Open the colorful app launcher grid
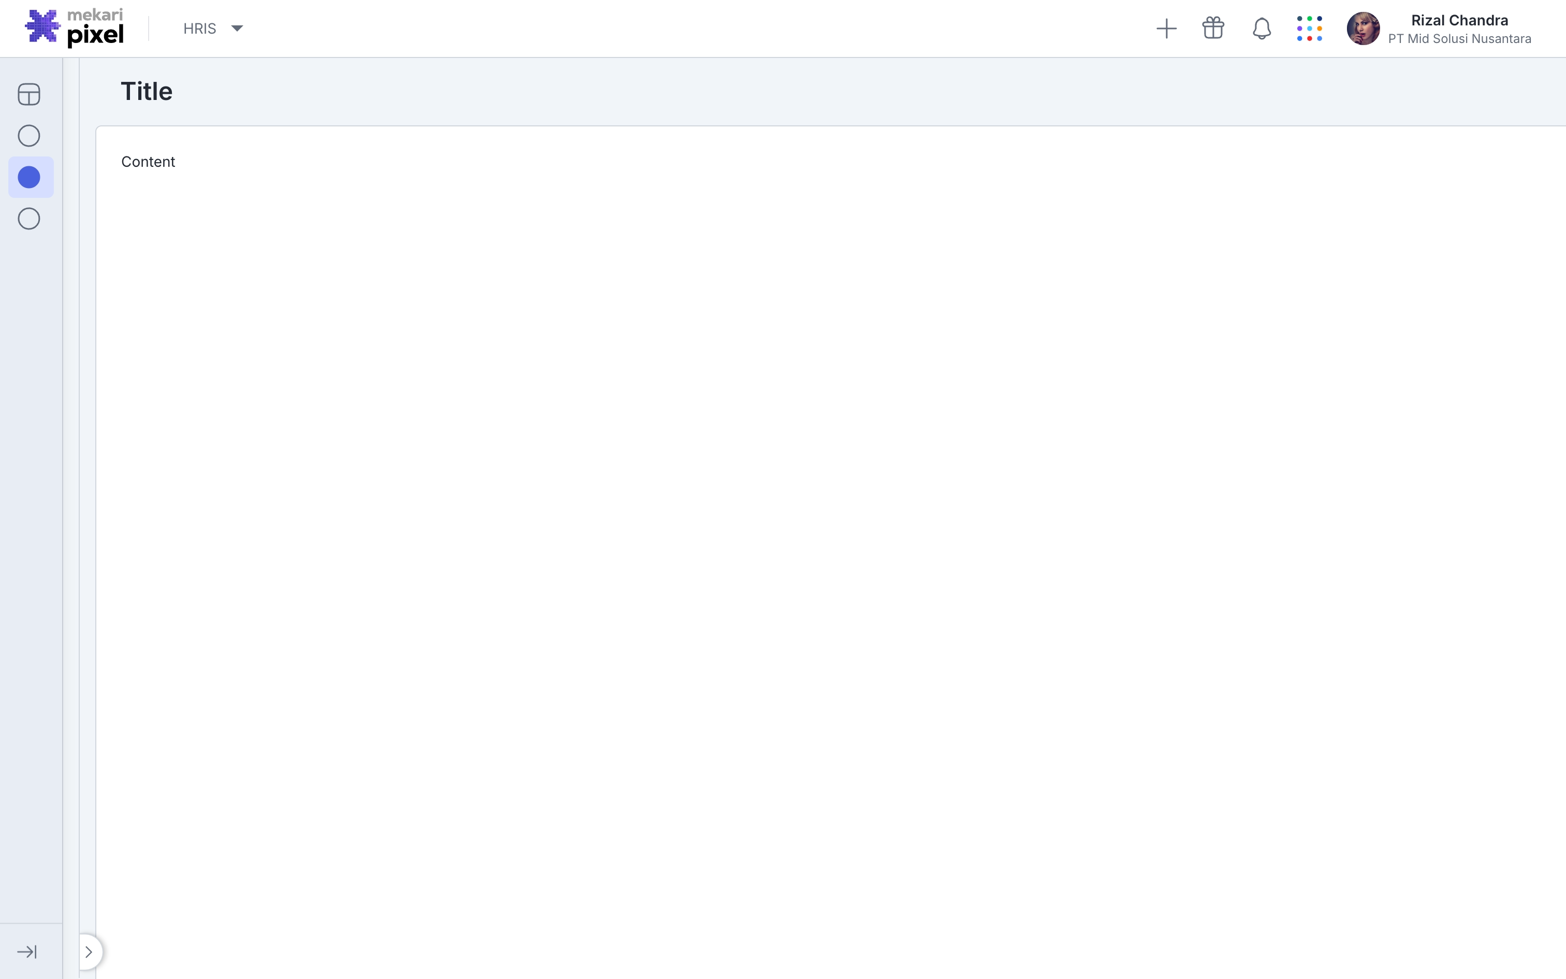This screenshot has width=1566, height=979. 1309,28
